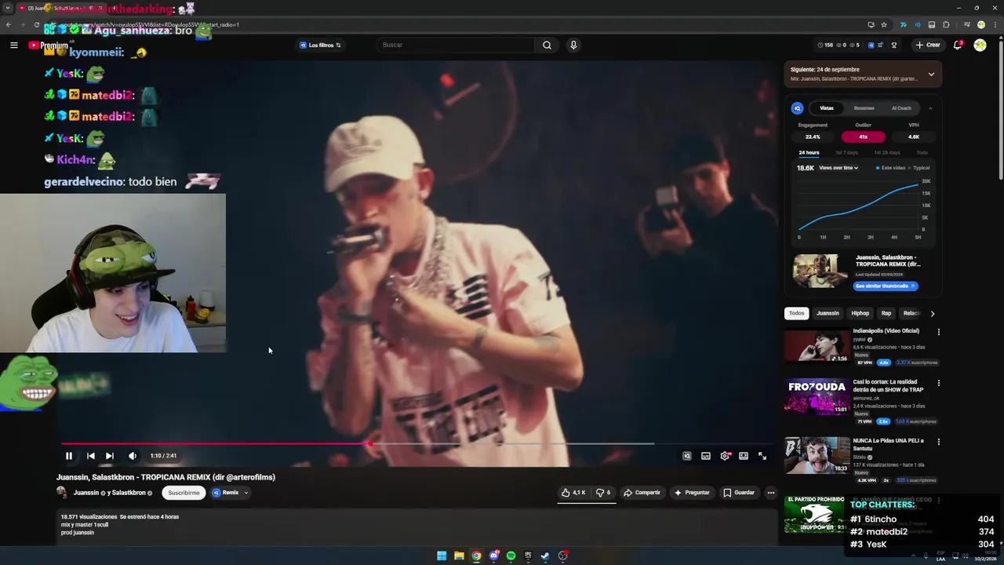
Task: Open options for NUNCA Le Pidas video
Action: click(x=938, y=442)
